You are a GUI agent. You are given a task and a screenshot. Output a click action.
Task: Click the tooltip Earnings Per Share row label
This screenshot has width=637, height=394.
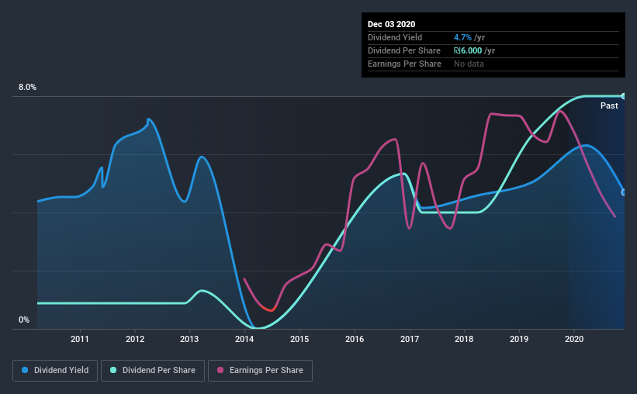pos(404,64)
